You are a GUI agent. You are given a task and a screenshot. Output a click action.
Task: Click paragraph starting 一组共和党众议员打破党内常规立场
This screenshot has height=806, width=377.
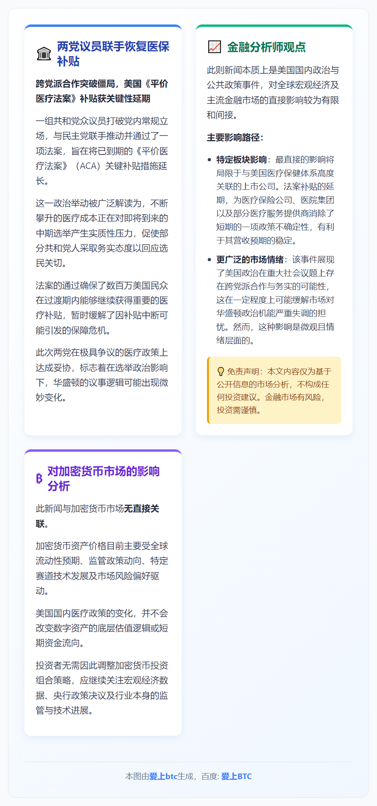pos(102,151)
